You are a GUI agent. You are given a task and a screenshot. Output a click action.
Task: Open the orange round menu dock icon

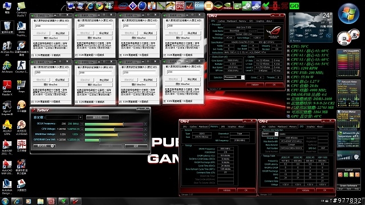click(209, 6)
